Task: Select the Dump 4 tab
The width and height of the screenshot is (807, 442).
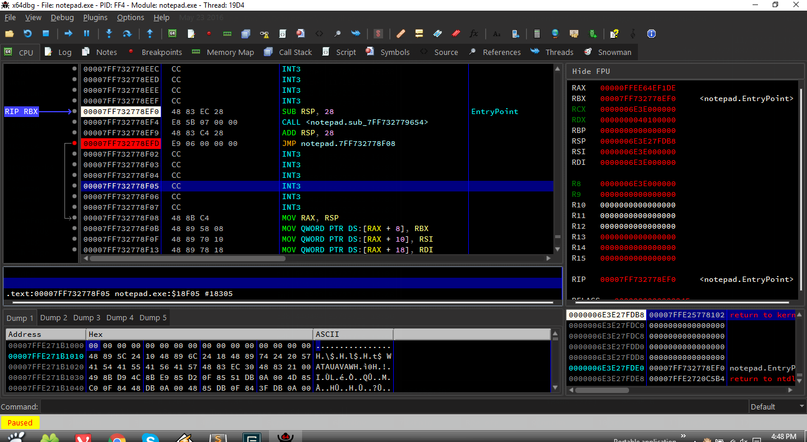Action: pos(120,318)
